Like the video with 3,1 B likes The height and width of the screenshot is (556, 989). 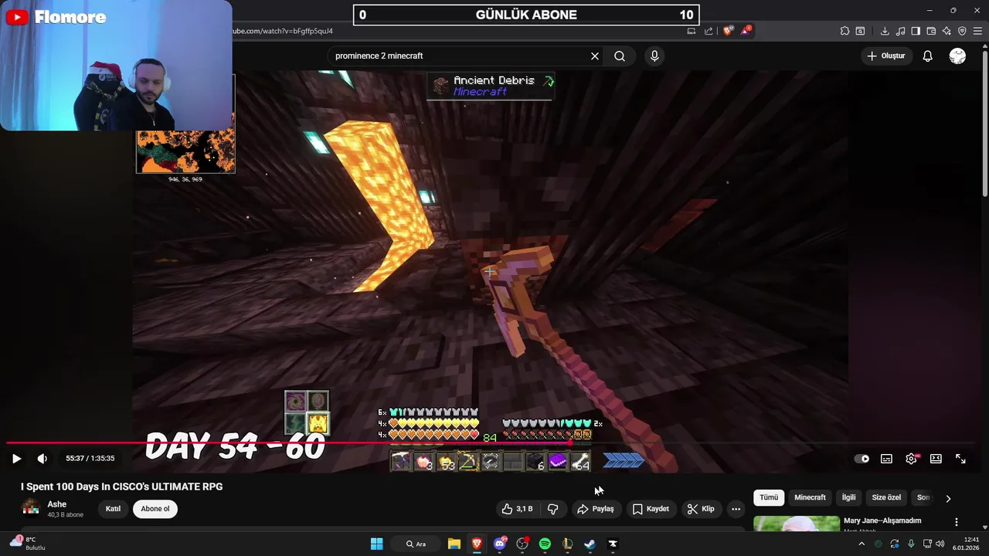516,509
